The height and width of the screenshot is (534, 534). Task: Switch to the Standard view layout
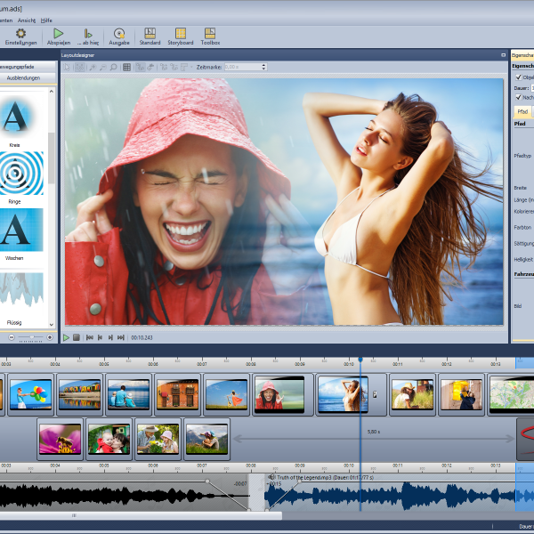click(150, 36)
